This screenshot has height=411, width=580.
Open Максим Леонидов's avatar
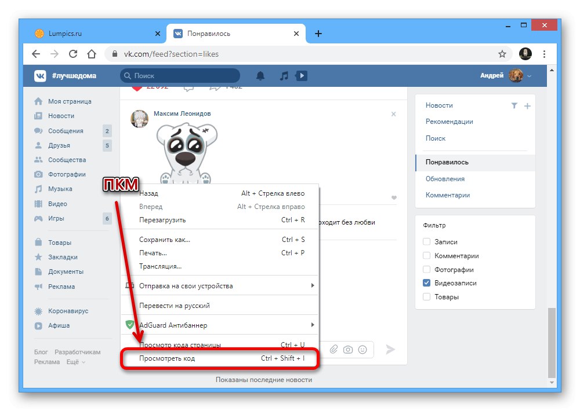pos(139,119)
